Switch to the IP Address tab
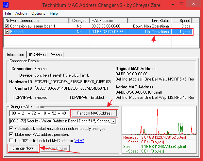Screen dimensions: 203x161 click(x=37, y=55)
